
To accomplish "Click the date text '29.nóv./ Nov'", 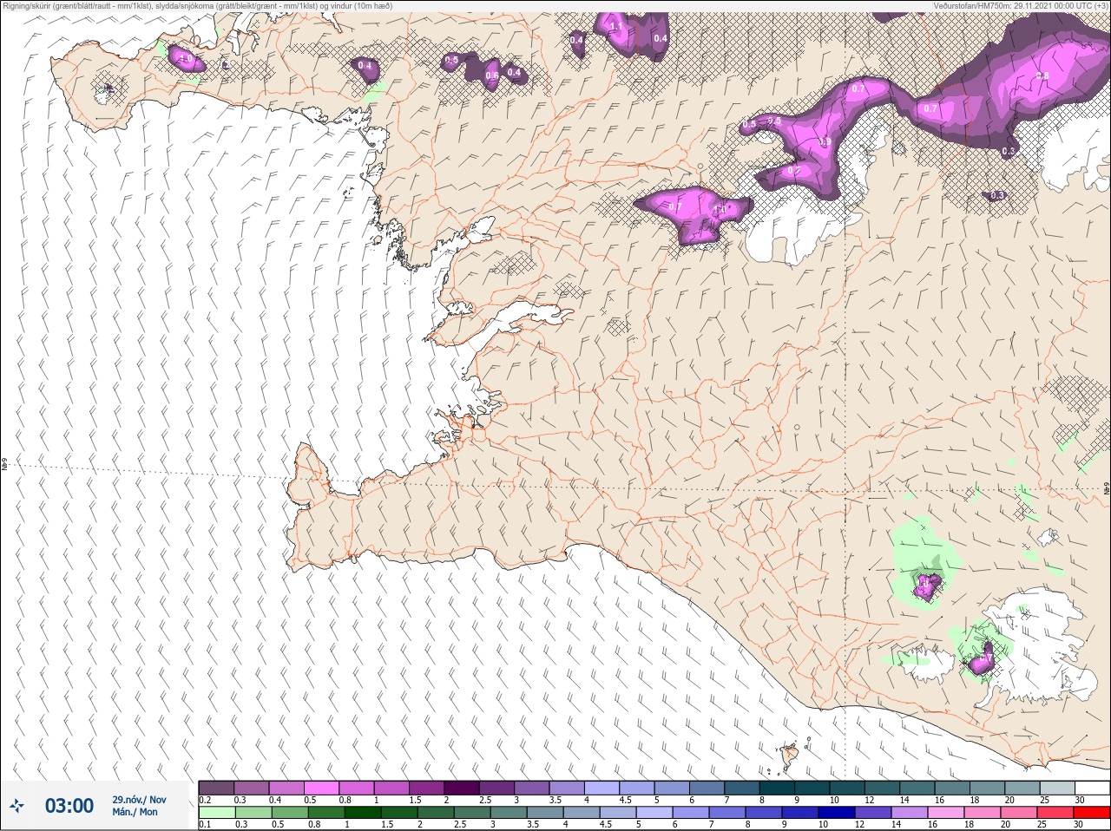I will point(139,800).
